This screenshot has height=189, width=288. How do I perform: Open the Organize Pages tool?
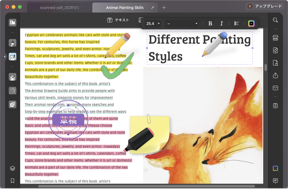click(13, 78)
